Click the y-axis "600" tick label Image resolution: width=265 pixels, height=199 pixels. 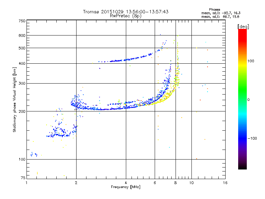point(22,35)
